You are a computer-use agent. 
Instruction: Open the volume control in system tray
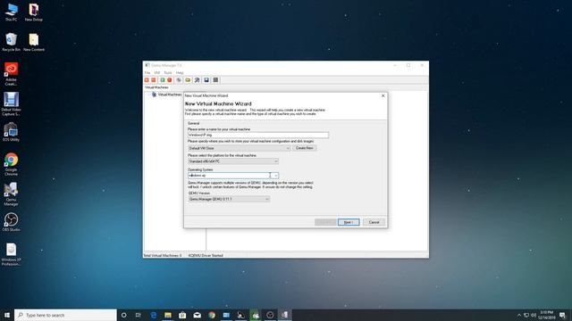coord(534,315)
